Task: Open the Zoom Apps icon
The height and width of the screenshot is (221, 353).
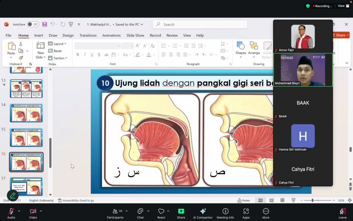Action: (246, 211)
